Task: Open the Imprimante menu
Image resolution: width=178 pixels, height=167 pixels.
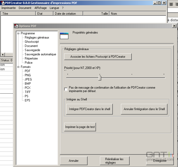Action: [x=8, y=8]
